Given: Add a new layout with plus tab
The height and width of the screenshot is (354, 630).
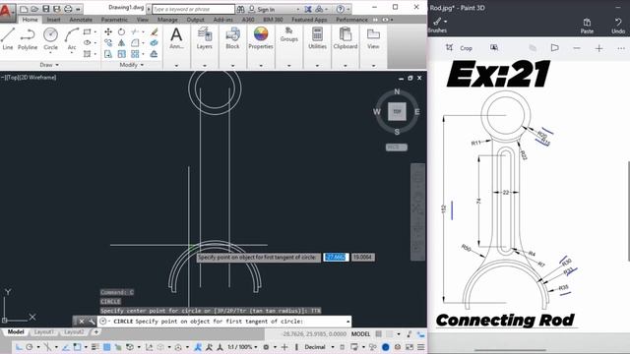Looking at the screenshot, I should click(x=96, y=332).
